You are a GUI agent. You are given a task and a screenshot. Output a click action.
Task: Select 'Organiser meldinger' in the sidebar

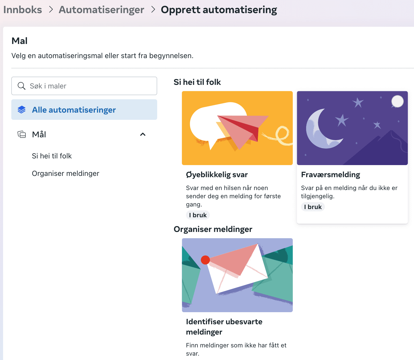[x=65, y=173]
